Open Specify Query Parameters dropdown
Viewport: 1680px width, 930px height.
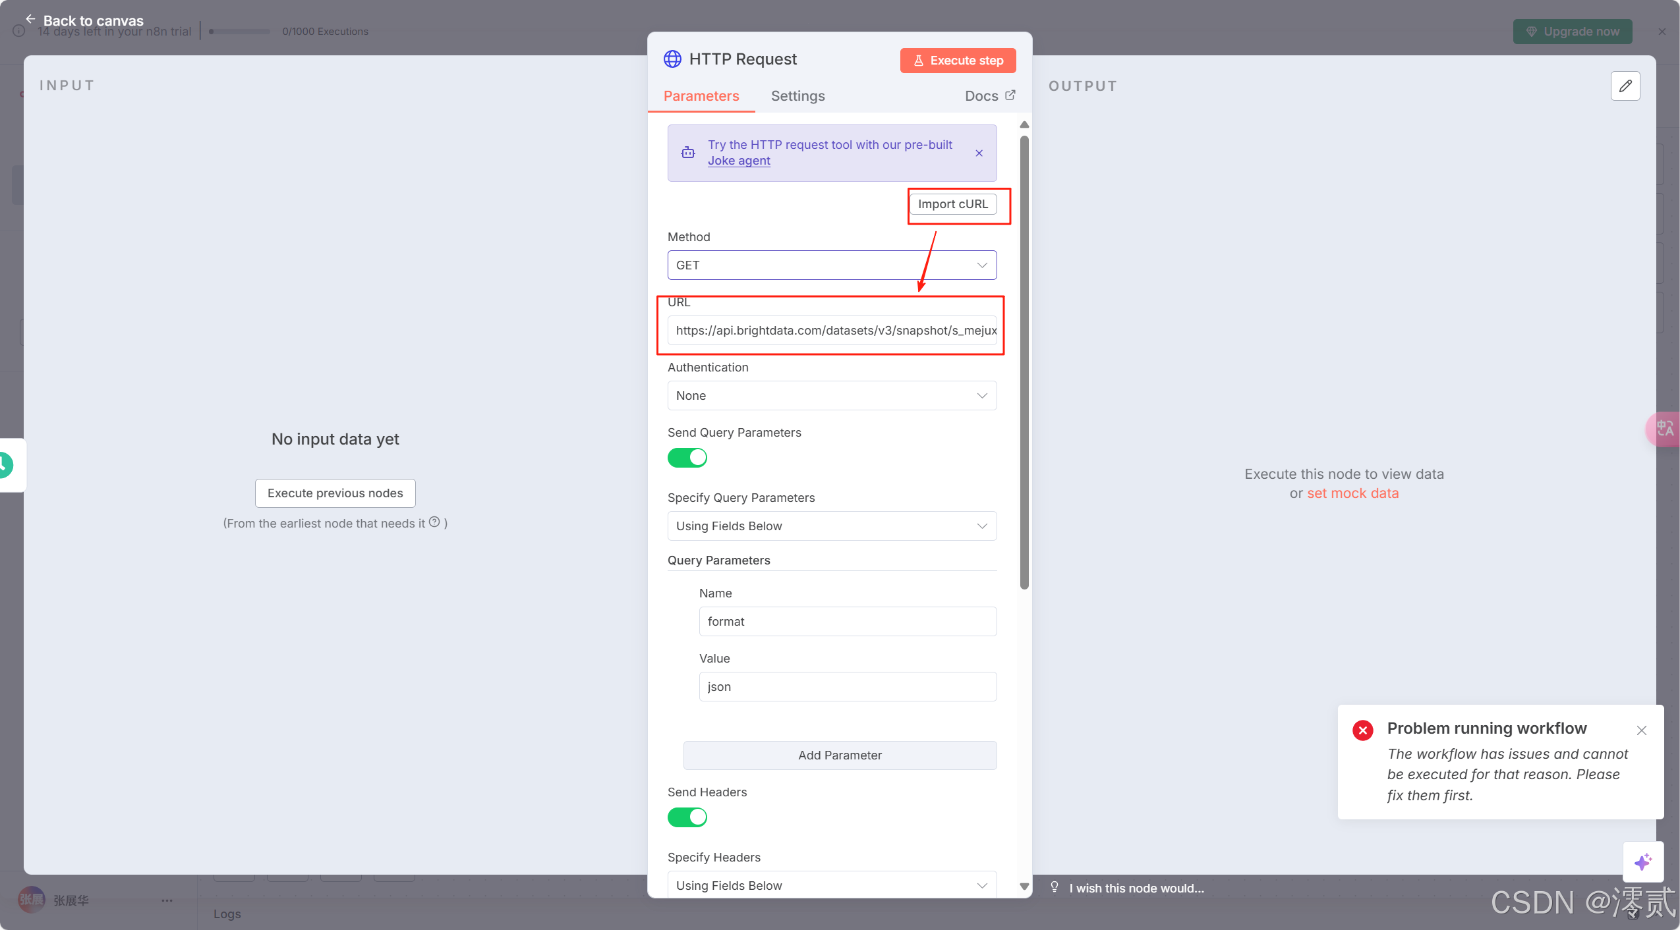(831, 526)
